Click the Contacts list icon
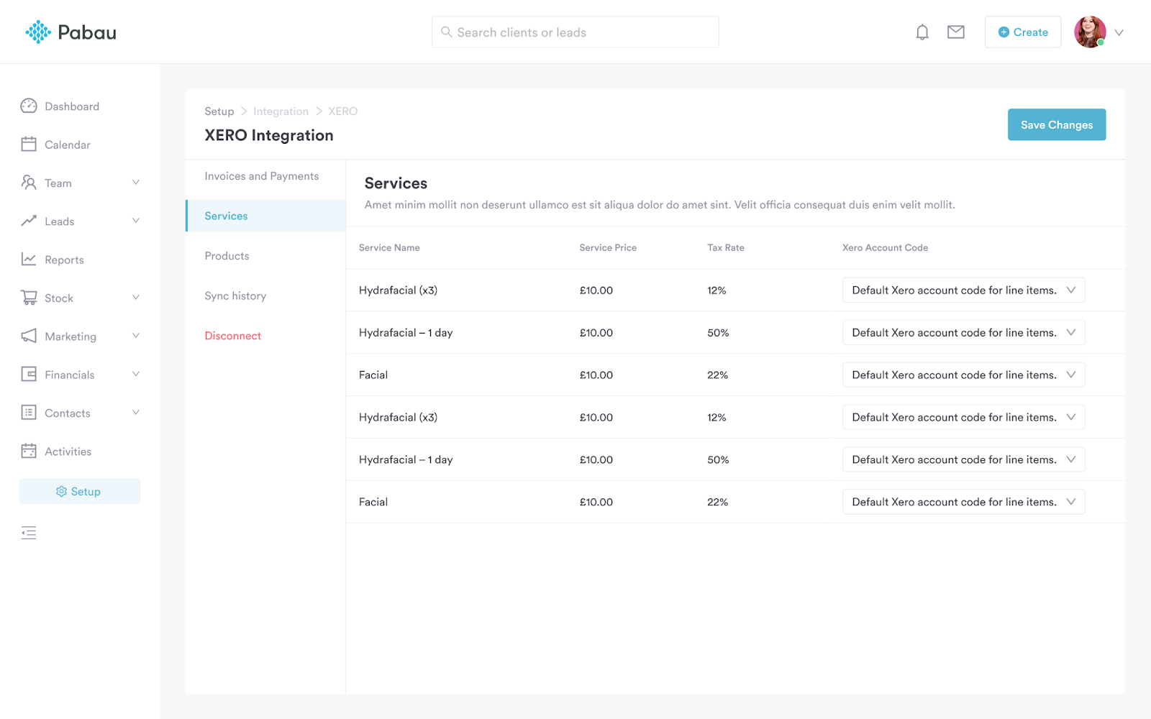 point(29,413)
